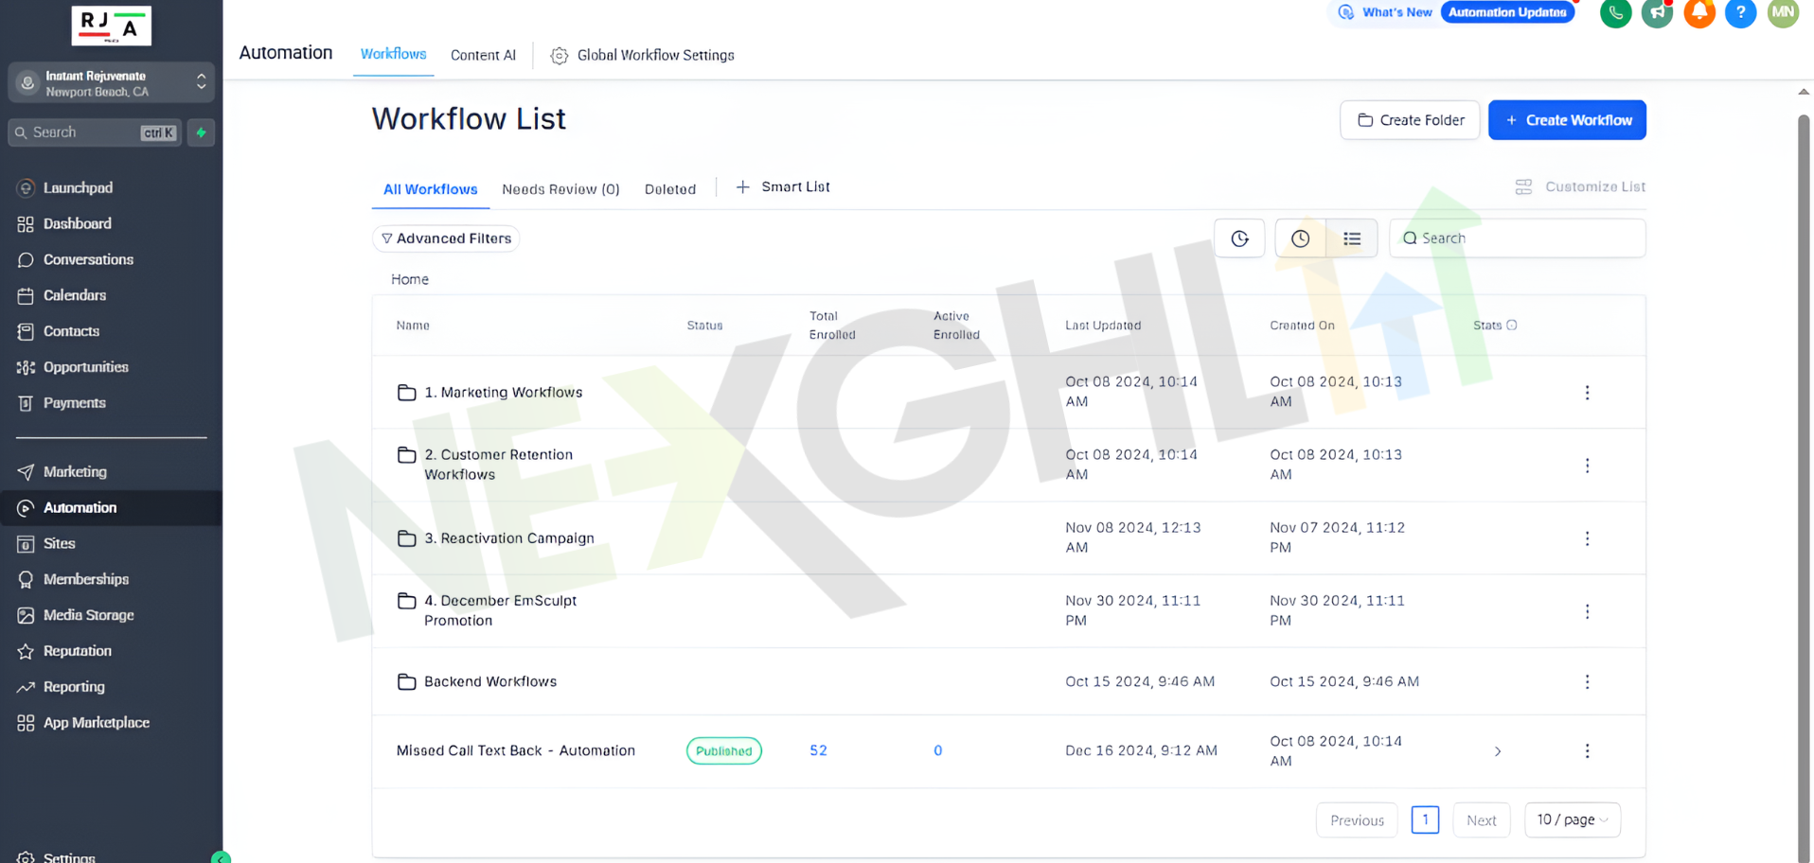
Task: Expand stats chevron for Missed Call workflow
Action: (1497, 751)
